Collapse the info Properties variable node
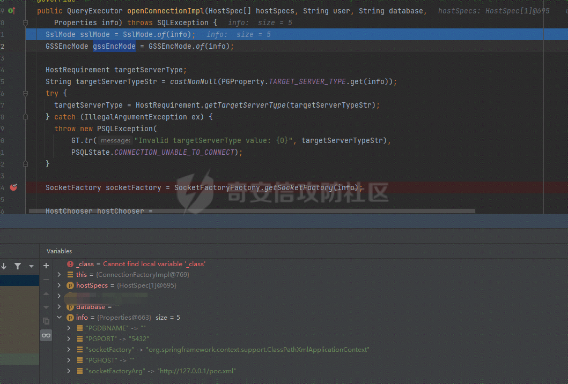This screenshot has height=384, width=568. tap(60, 318)
